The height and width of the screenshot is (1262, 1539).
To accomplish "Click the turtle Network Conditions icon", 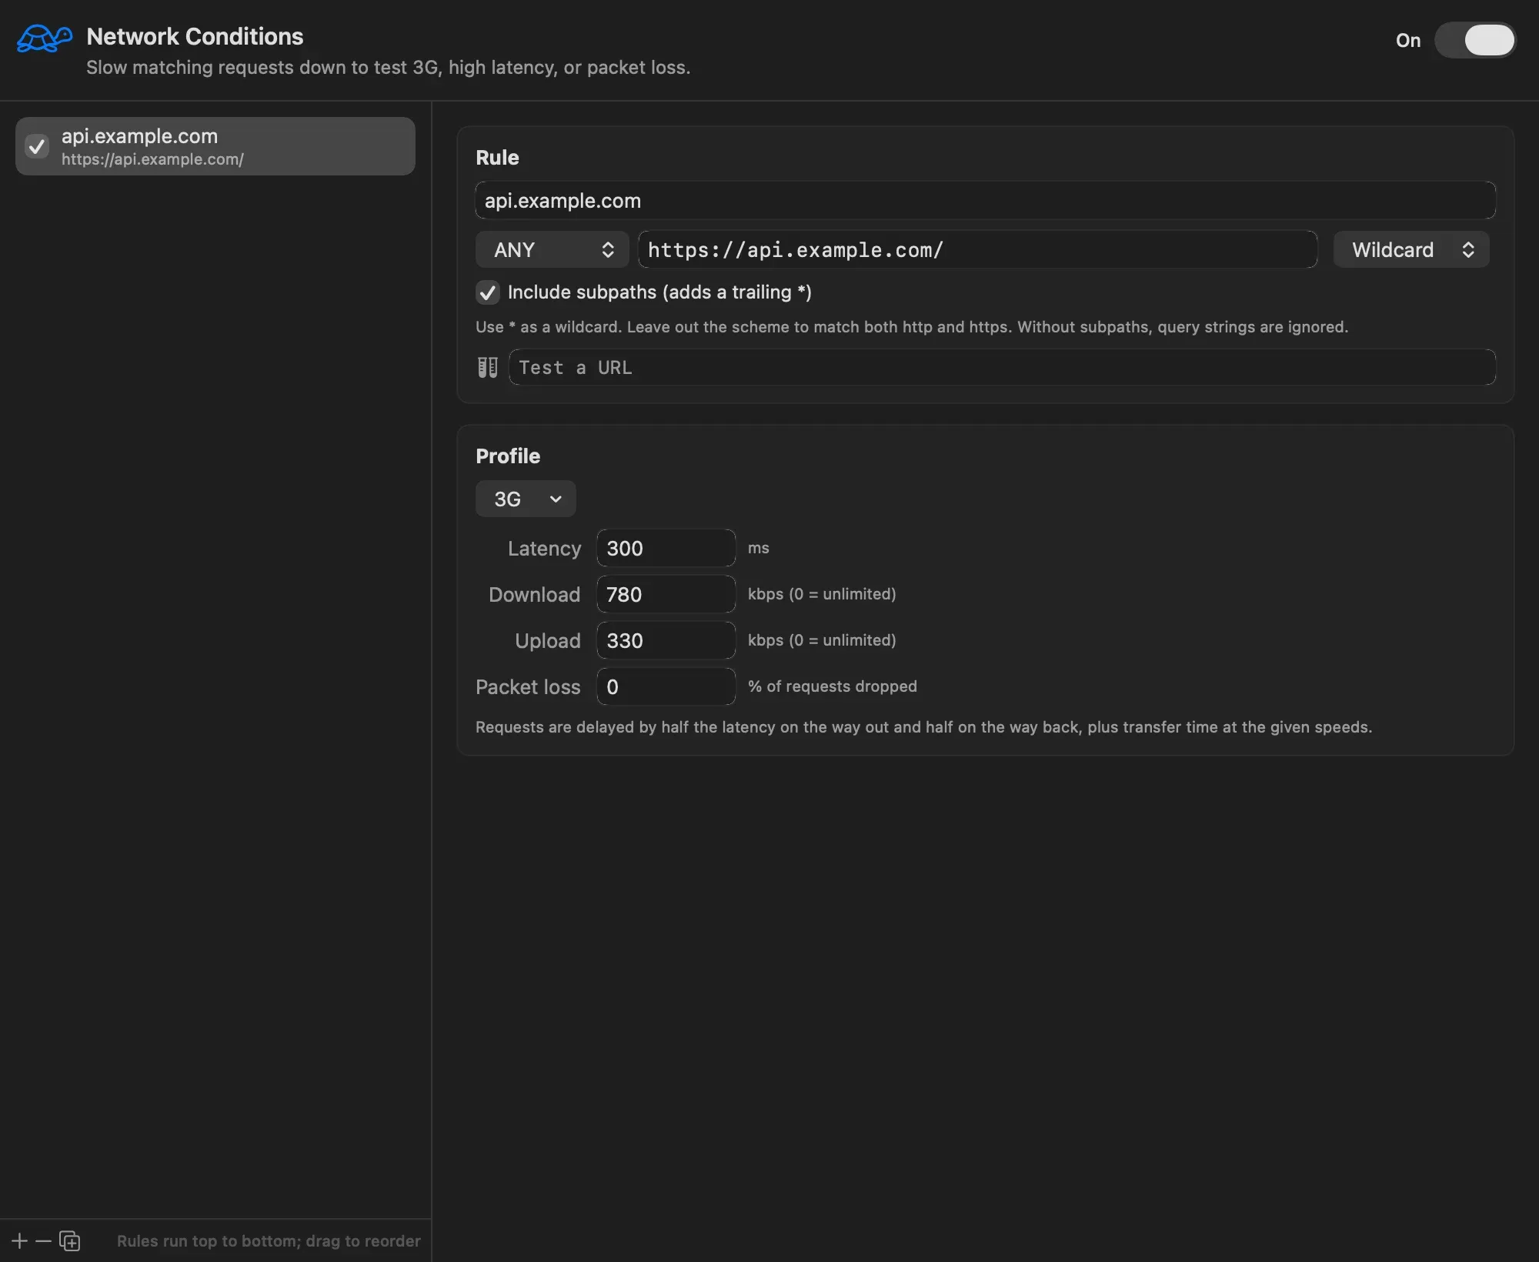I will (45, 38).
